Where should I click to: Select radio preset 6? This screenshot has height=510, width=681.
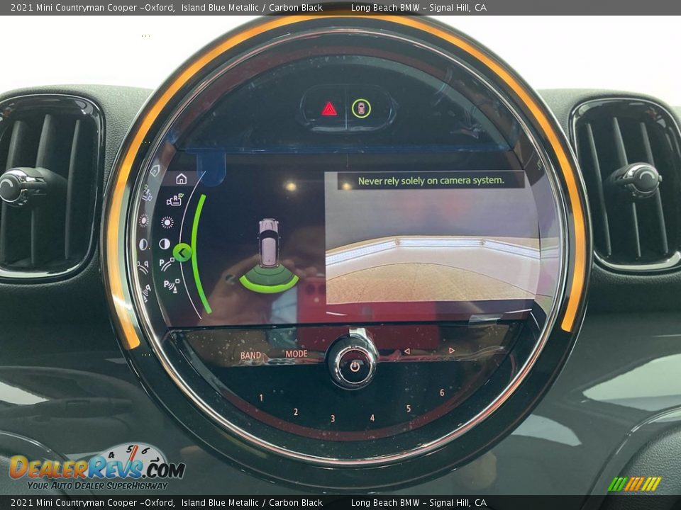pyautogui.click(x=442, y=392)
